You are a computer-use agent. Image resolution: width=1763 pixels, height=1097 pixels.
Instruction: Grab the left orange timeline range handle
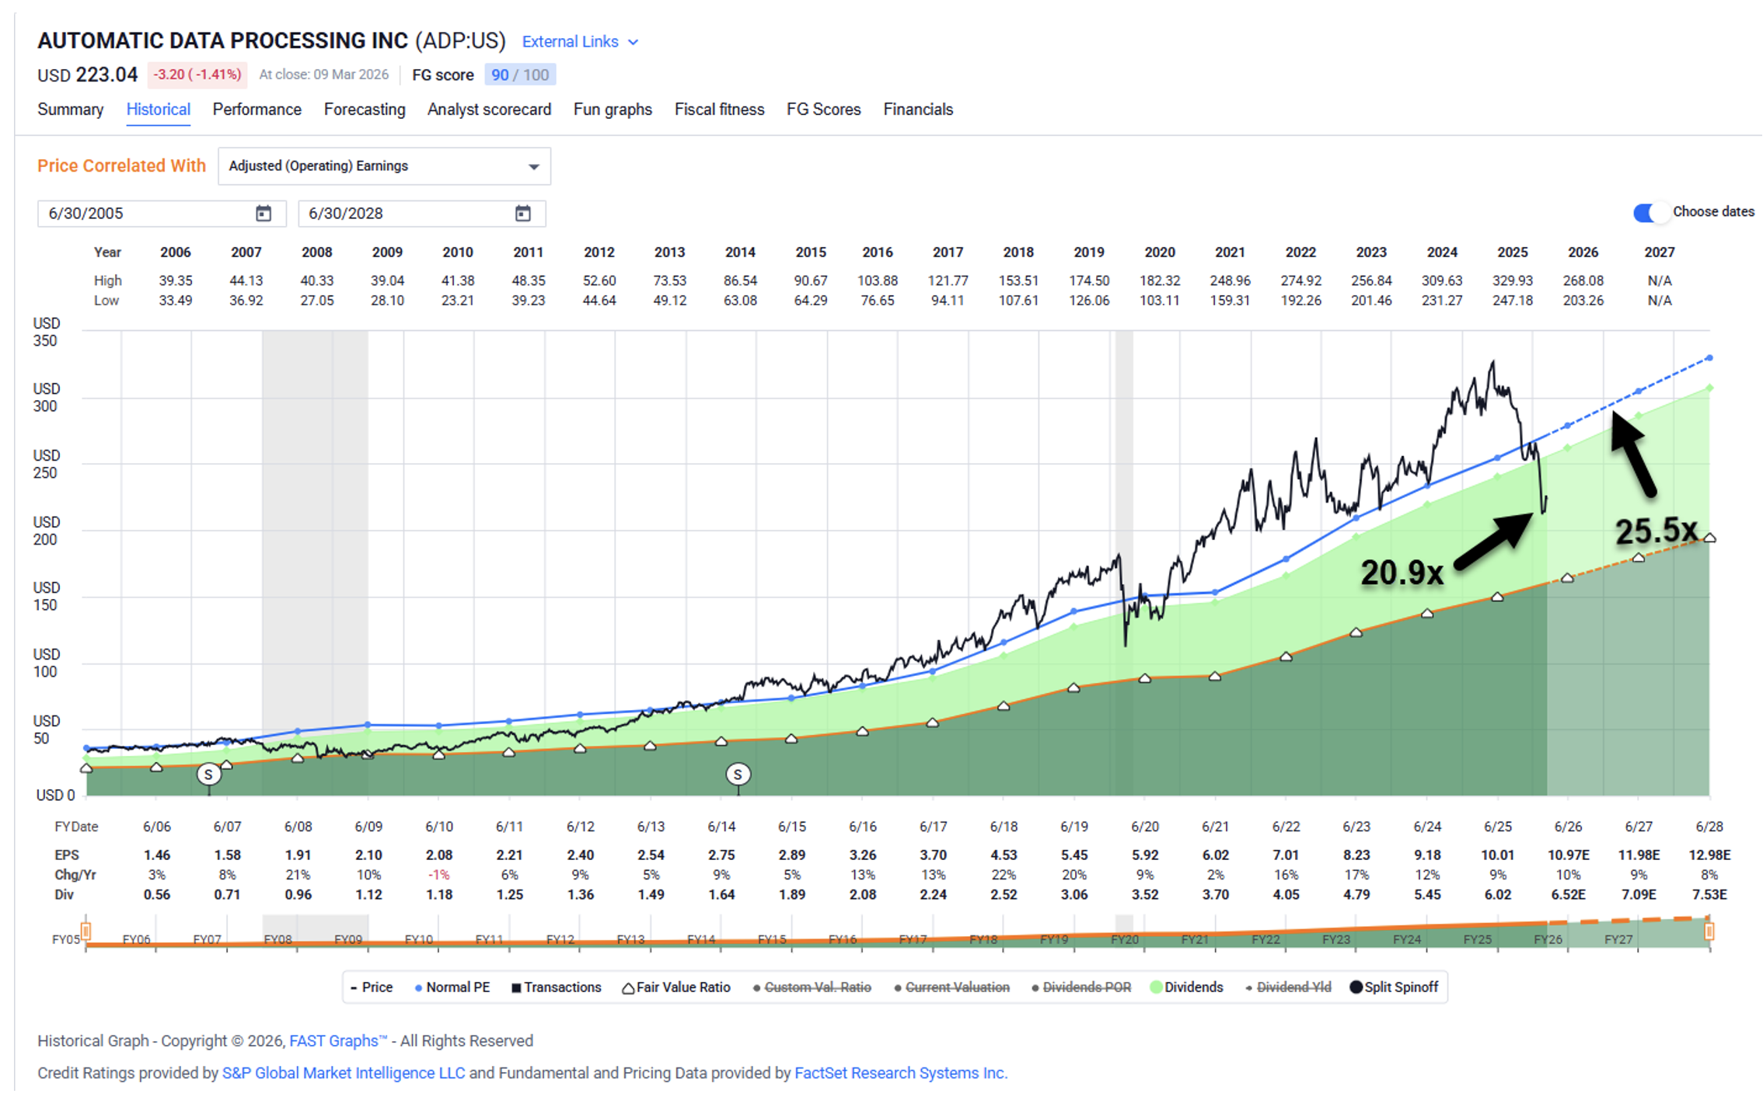tap(86, 931)
